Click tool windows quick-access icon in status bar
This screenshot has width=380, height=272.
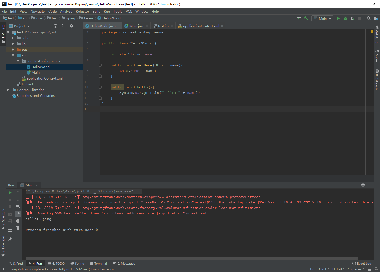(x=4, y=269)
